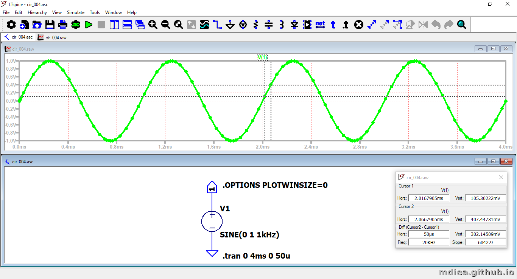The height and width of the screenshot is (279, 517).
Task: Click the Open file folder icon
Action: (37, 25)
